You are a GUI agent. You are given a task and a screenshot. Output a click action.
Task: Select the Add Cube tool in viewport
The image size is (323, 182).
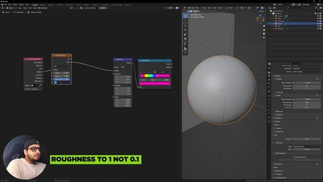click(x=185, y=53)
